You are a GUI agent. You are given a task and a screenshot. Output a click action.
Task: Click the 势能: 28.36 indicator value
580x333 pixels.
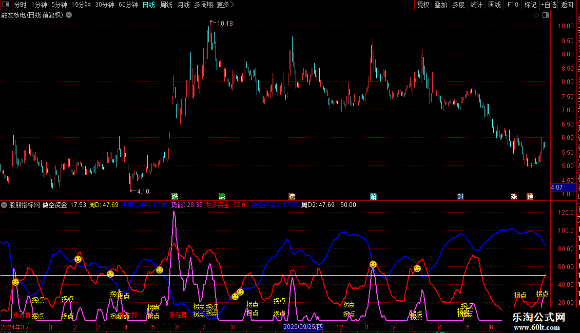[x=187, y=205]
